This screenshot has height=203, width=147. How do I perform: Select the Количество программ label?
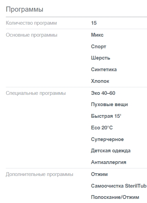click(x=31, y=23)
